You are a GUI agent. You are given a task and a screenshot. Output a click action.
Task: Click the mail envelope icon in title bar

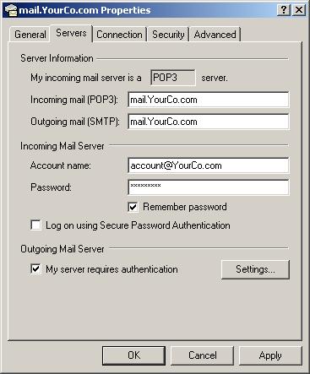[x=11, y=10]
